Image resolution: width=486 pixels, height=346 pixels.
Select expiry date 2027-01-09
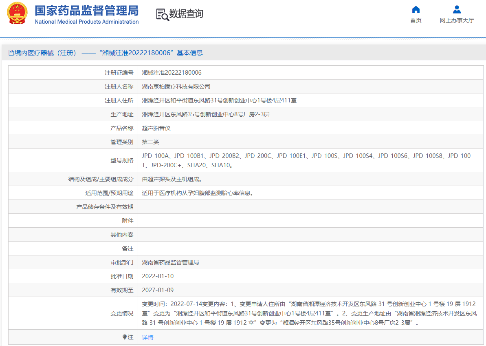click(x=158, y=290)
